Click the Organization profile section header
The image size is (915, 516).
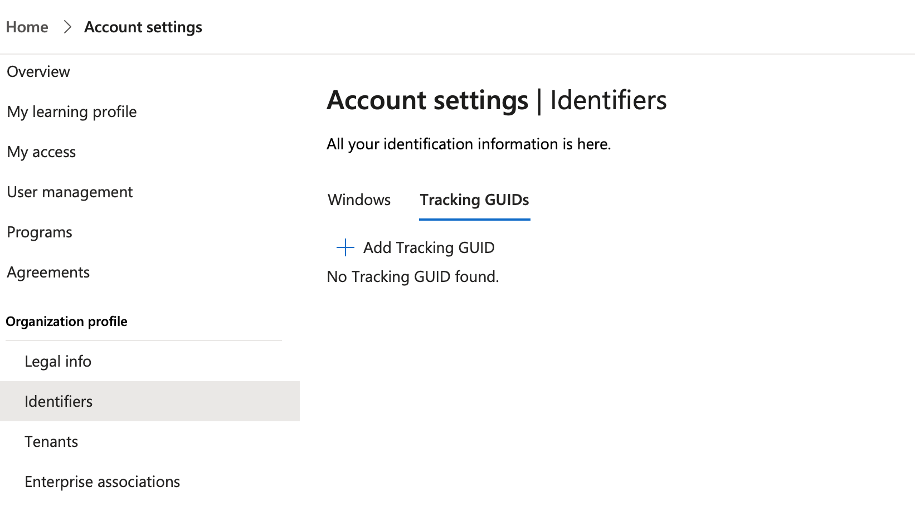[67, 322]
